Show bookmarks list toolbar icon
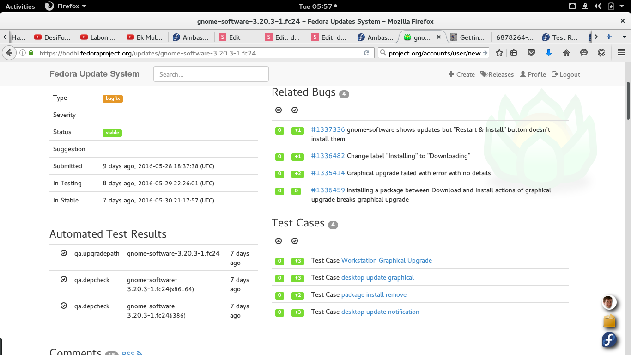This screenshot has height=355, width=631. pyautogui.click(x=514, y=53)
